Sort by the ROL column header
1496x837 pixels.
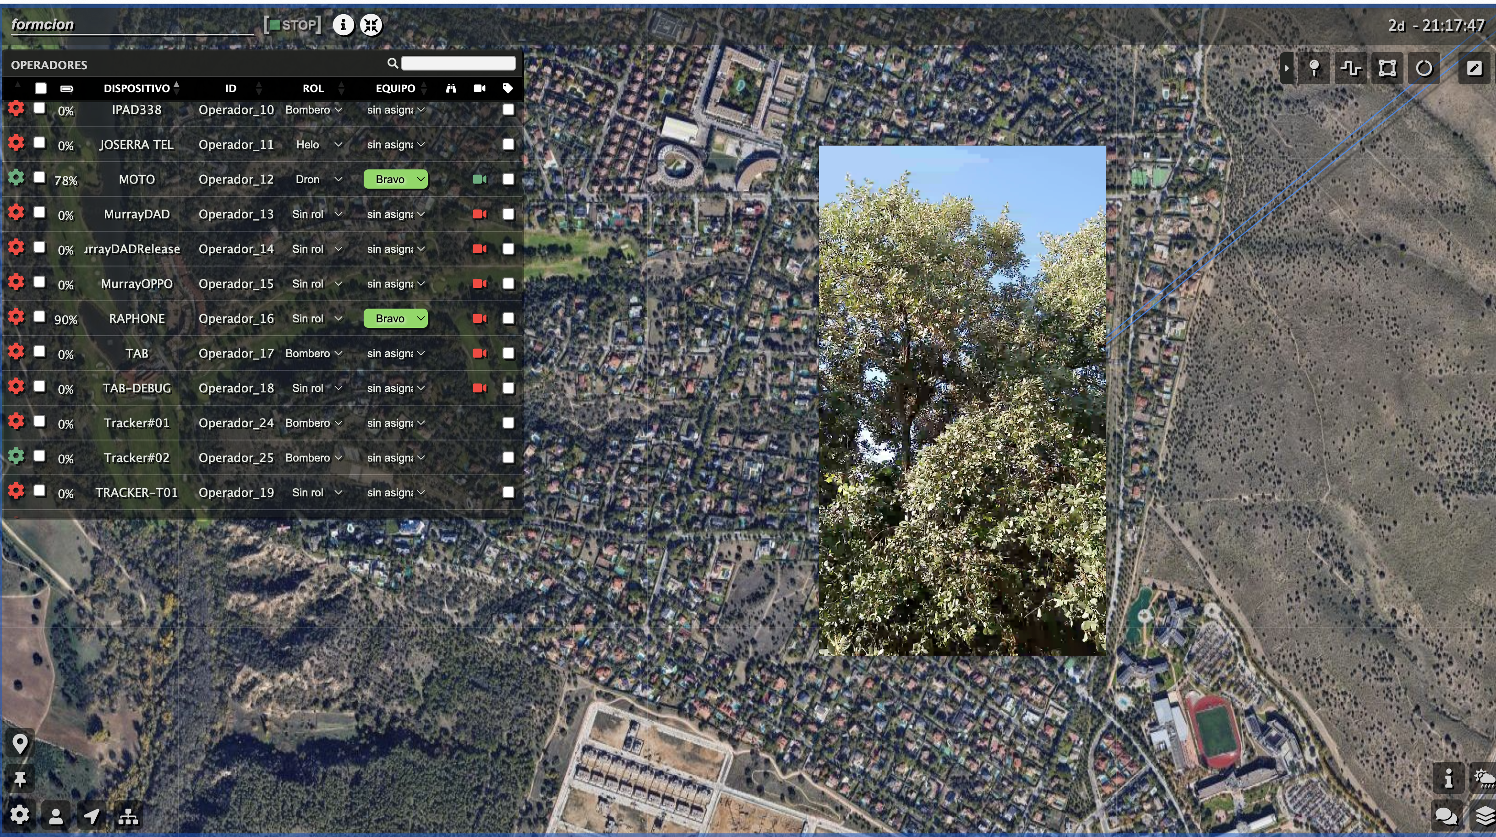pyautogui.click(x=313, y=88)
